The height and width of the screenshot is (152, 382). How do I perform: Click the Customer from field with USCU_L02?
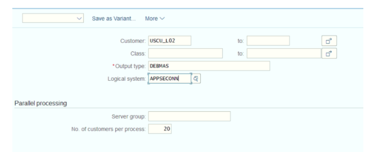pos(170,41)
